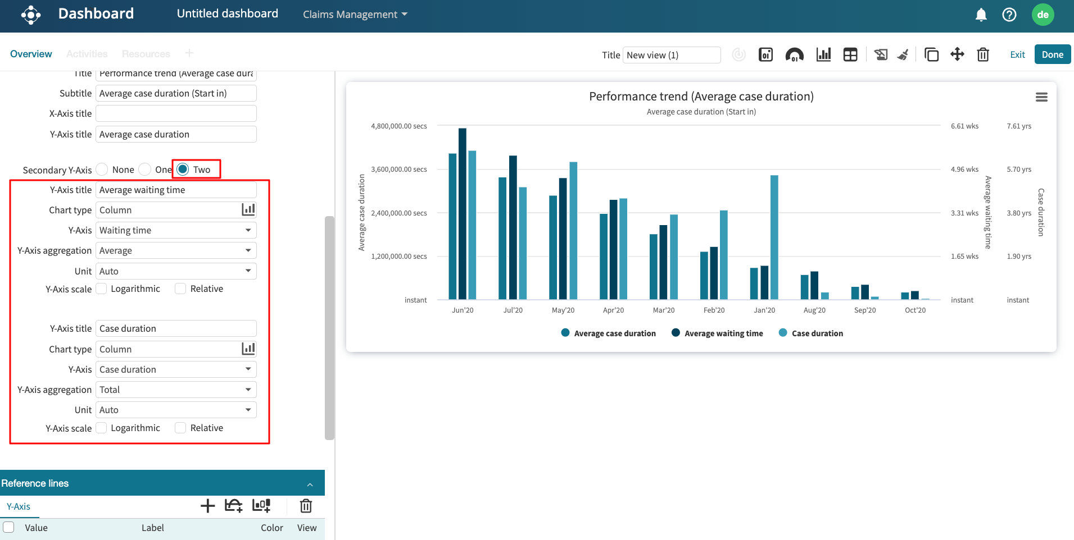Image resolution: width=1074 pixels, height=540 pixels.
Task: Switch to the Overview tab
Action: (31, 54)
